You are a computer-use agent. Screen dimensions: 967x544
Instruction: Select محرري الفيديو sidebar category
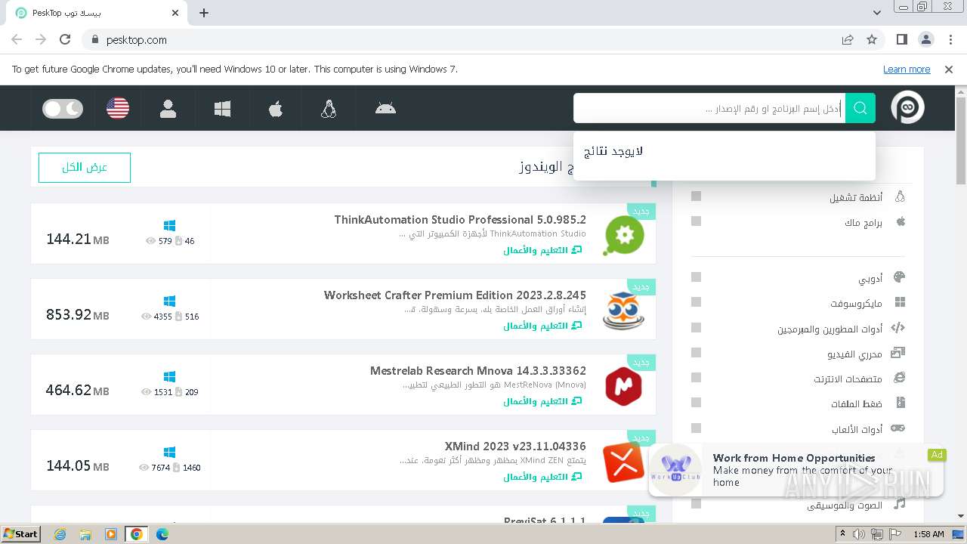click(854, 354)
